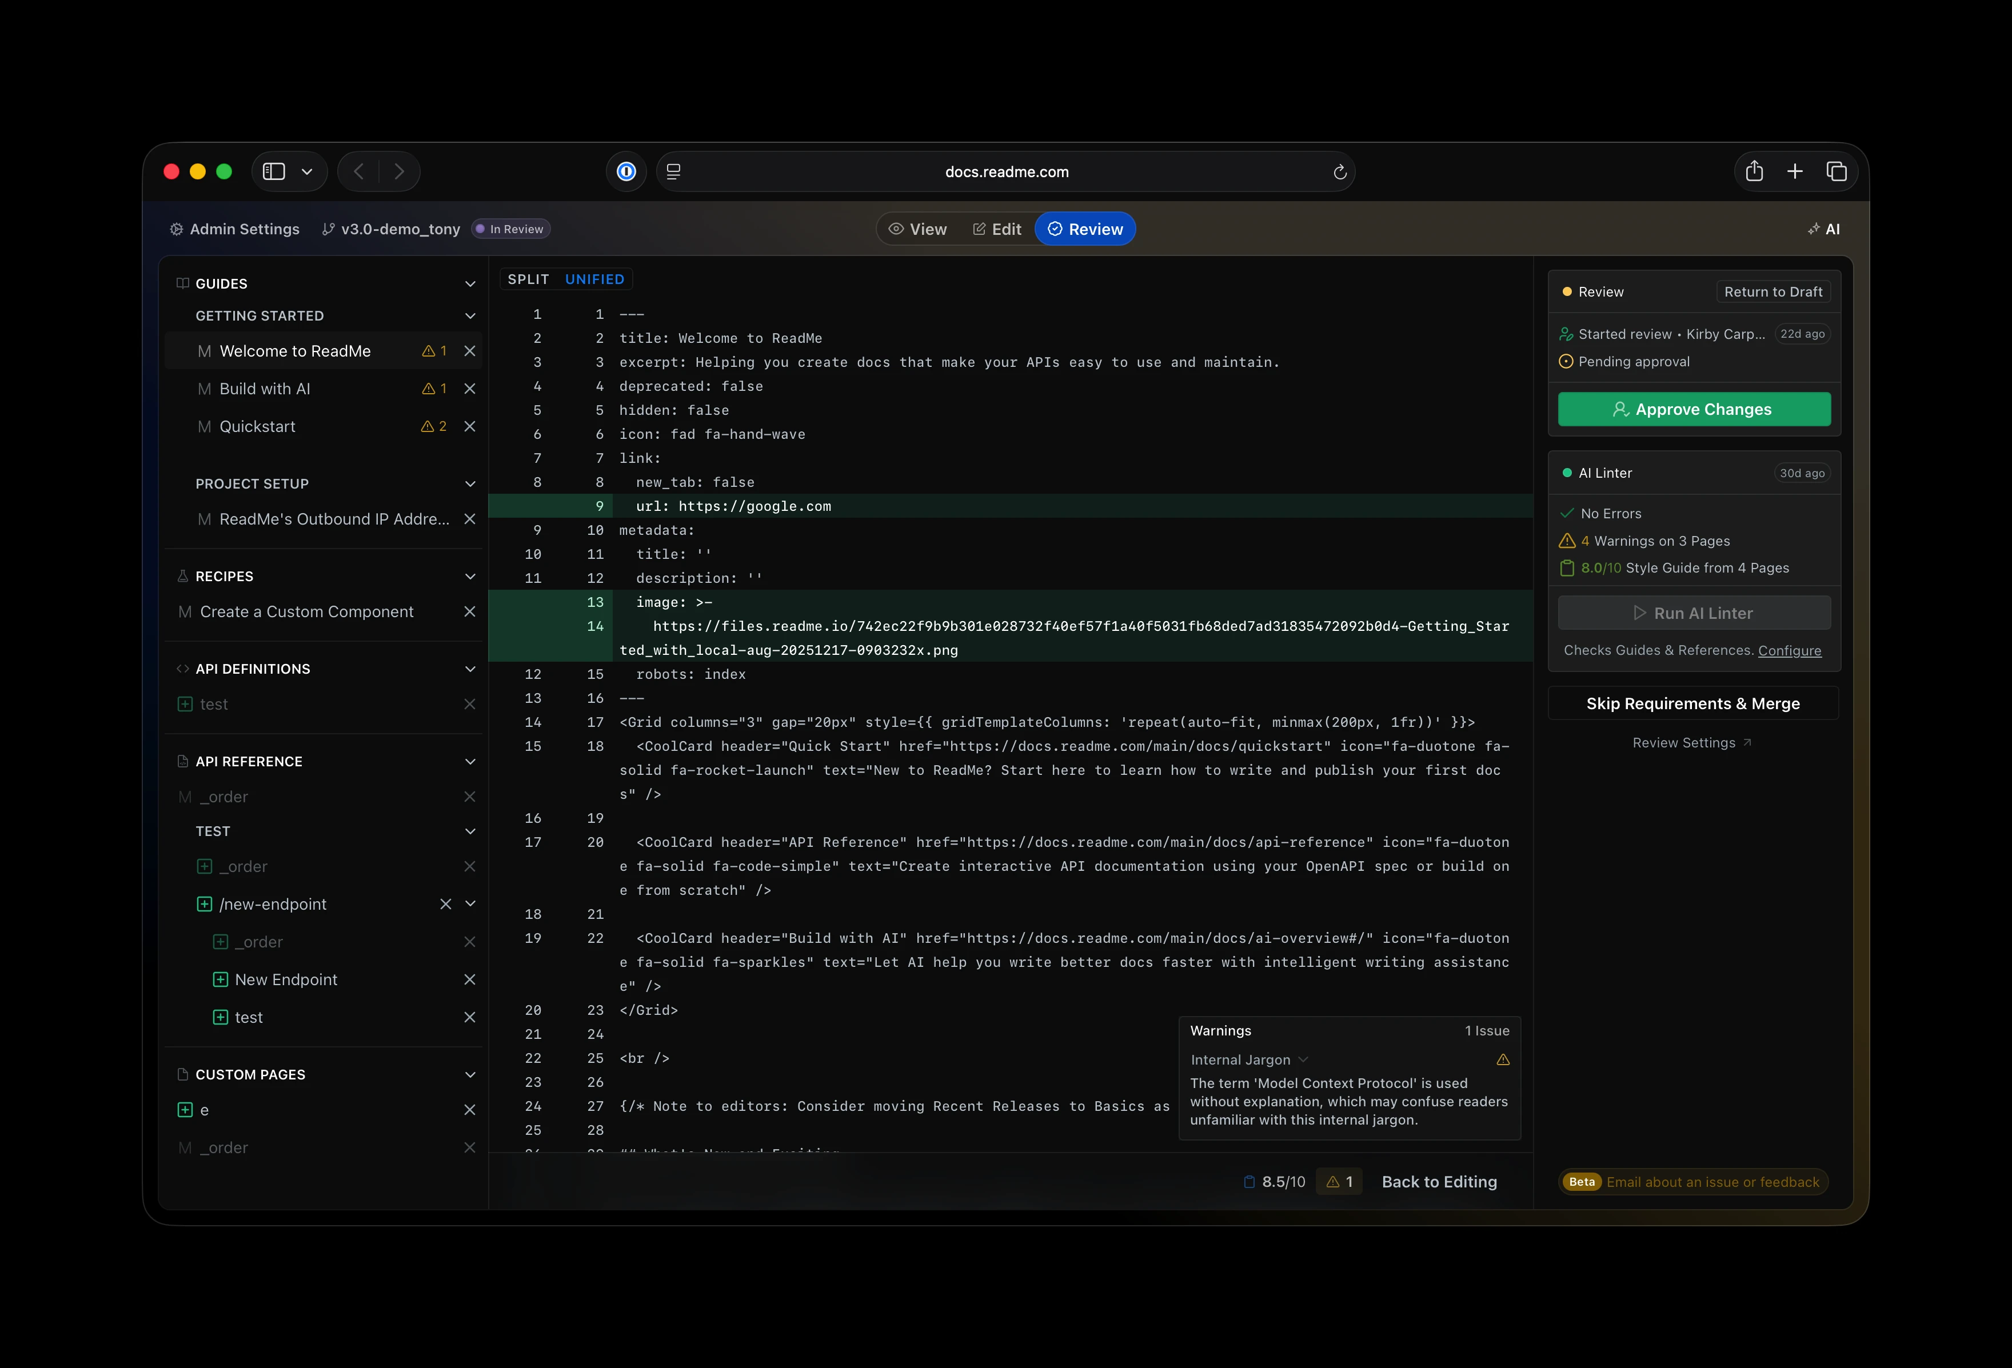
Task: Click the Safari share icon
Action: pos(1754,171)
